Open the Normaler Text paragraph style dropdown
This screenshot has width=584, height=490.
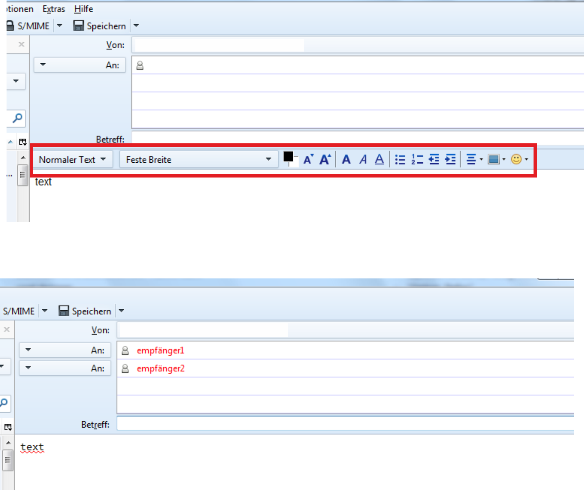pyautogui.click(x=72, y=159)
